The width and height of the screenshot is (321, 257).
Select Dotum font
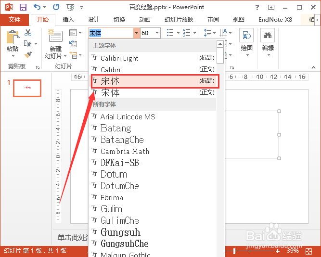click(x=153, y=174)
